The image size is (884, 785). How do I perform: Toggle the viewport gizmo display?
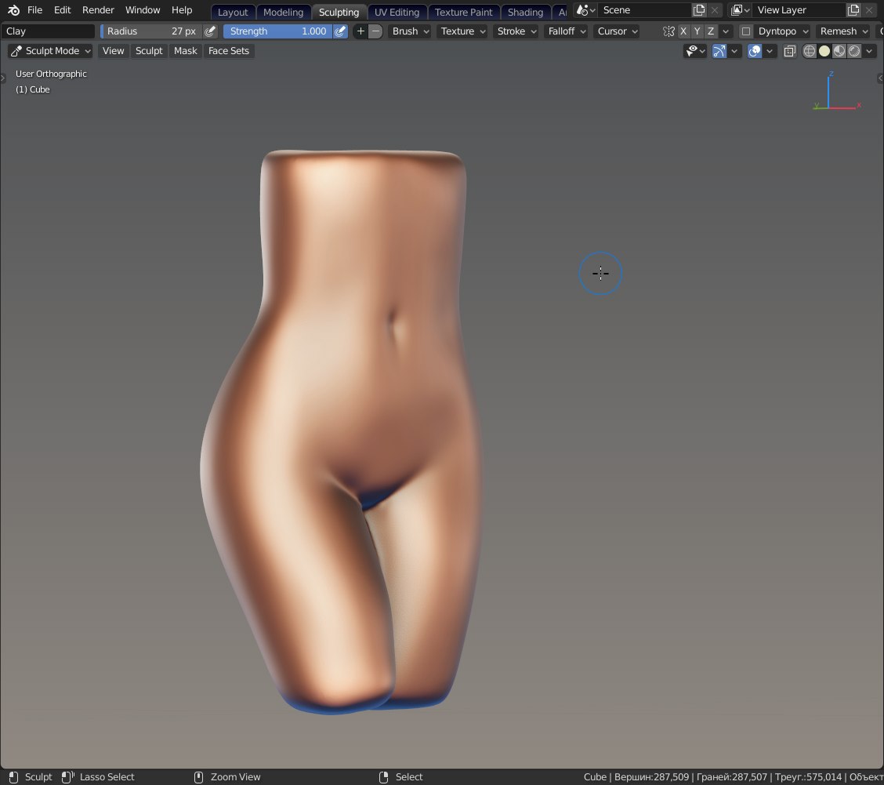[x=719, y=51]
